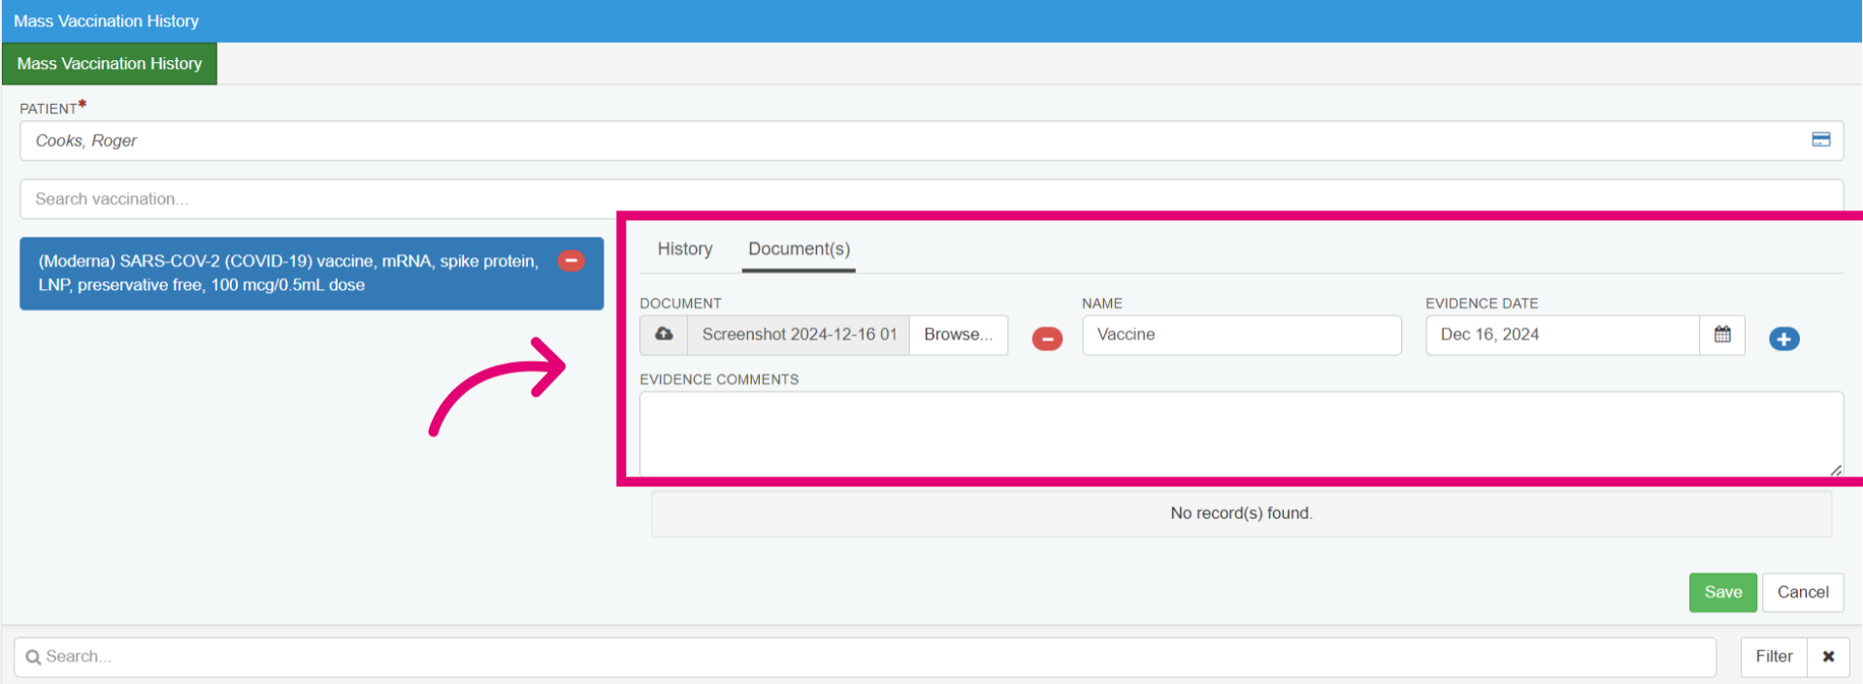Screen dimensions: 1863x684
Task: Click the Evidence Comments resize handle
Action: coord(1835,470)
